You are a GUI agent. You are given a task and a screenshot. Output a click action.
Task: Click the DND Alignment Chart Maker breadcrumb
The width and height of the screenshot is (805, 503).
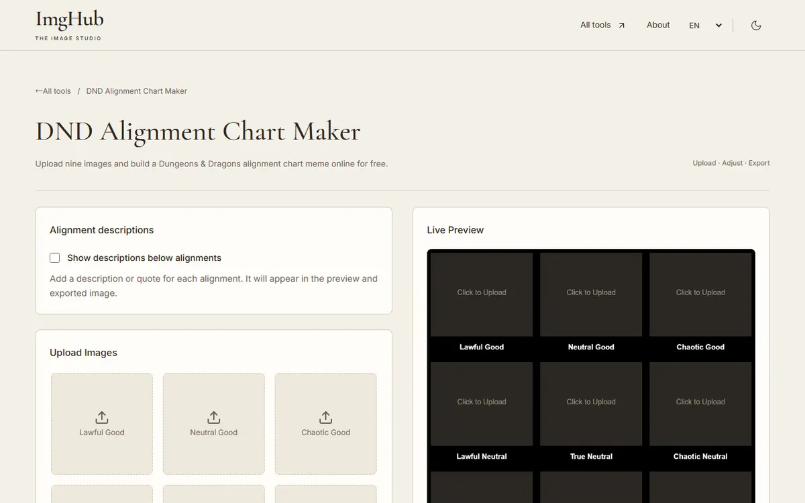click(137, 91)
